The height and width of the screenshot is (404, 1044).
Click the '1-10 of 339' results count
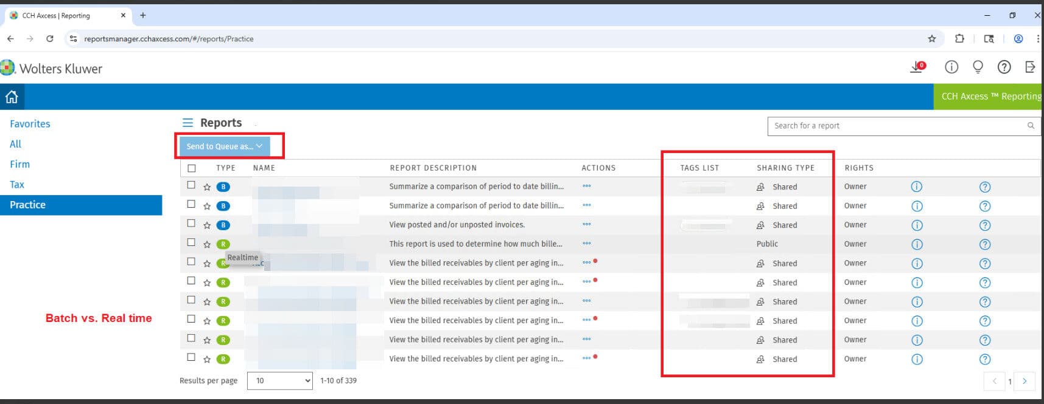[x=338, y=381]
